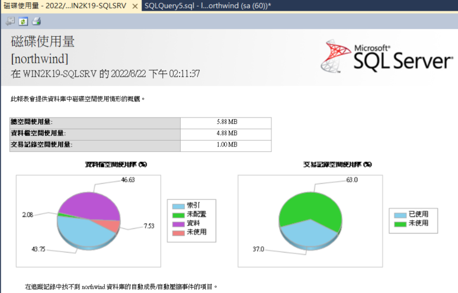Select the [northwind] database heading
458x293 pixels.
(x=40, y=59)
